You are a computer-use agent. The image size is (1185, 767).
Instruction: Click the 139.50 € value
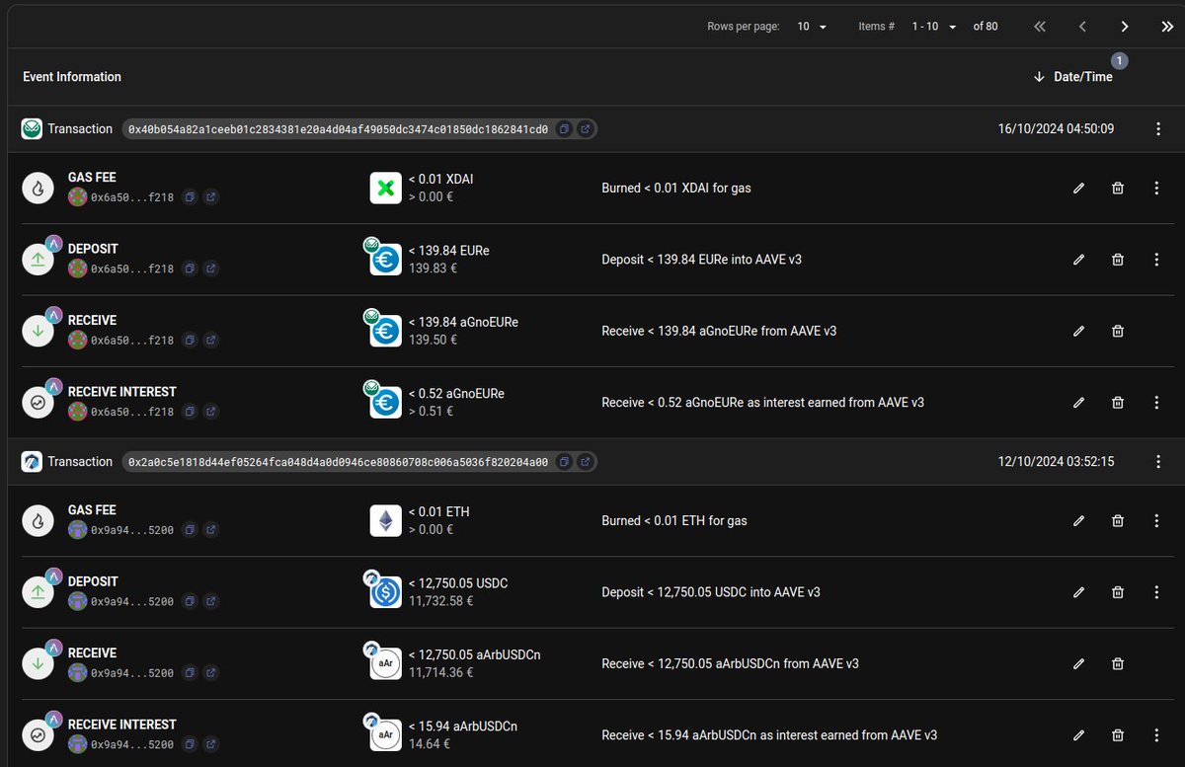pyautogui.click(x=433, y=340)
